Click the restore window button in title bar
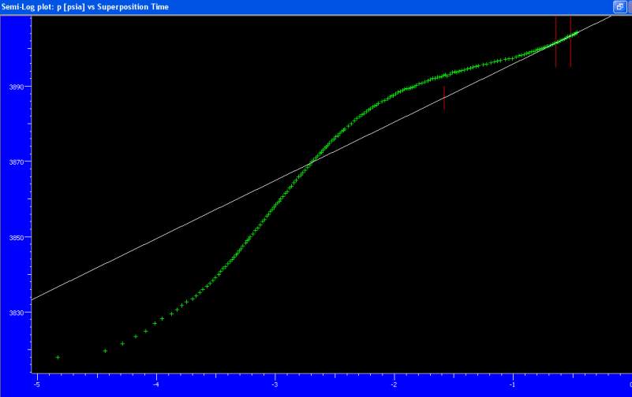This screenshot has height=397, width=632. 619,6
